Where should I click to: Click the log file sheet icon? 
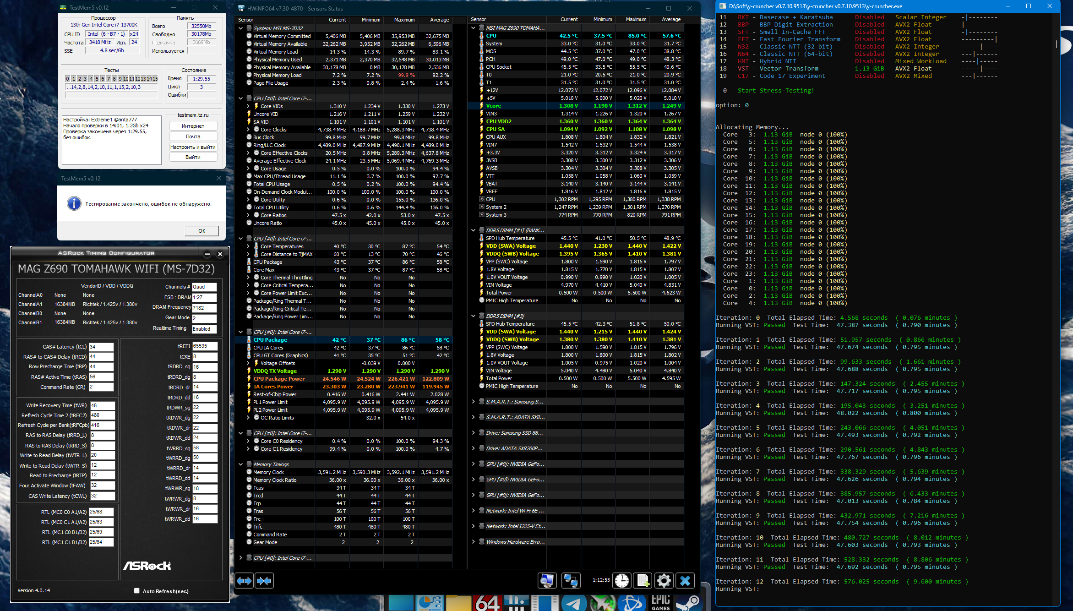[x=643, y=580]
